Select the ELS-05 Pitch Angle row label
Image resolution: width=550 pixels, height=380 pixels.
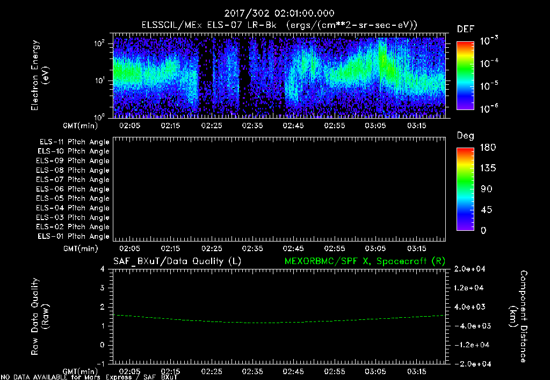[x=73, y=199]
